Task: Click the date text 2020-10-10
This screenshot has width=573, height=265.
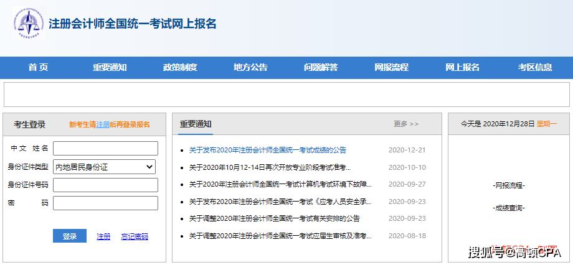Action: pos(407,167)
